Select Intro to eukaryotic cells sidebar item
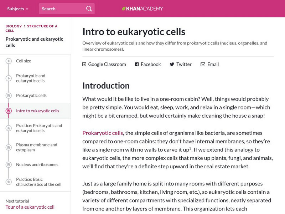Image resolution: width=285 pixels, height=214 pixels. click(37, 111)
